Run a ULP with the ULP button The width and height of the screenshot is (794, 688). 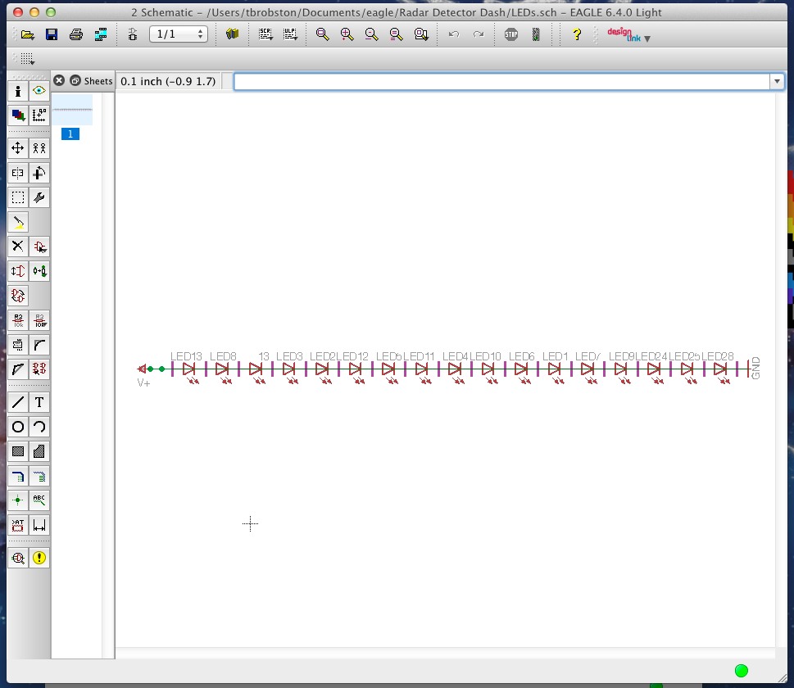click(290, 34)
